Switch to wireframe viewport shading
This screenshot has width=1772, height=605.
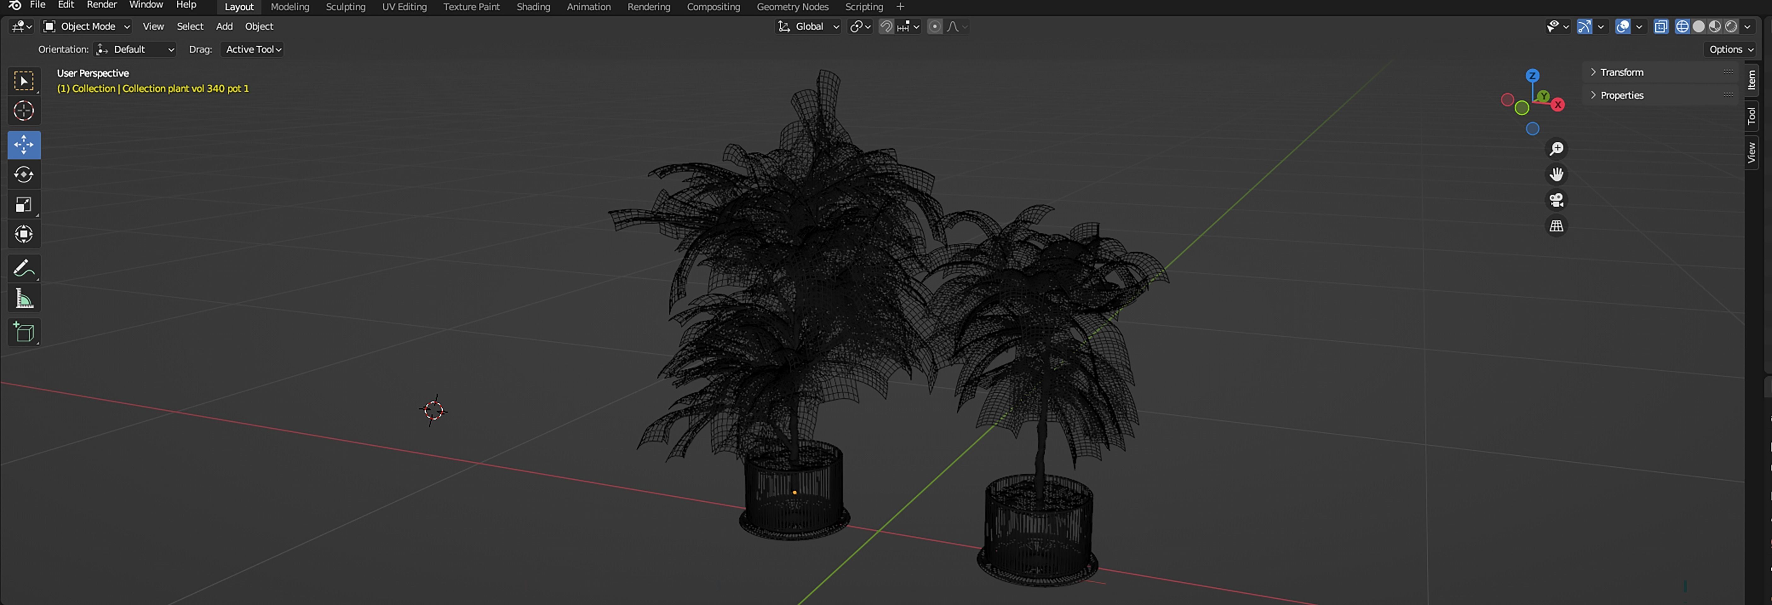(1682, 26)
